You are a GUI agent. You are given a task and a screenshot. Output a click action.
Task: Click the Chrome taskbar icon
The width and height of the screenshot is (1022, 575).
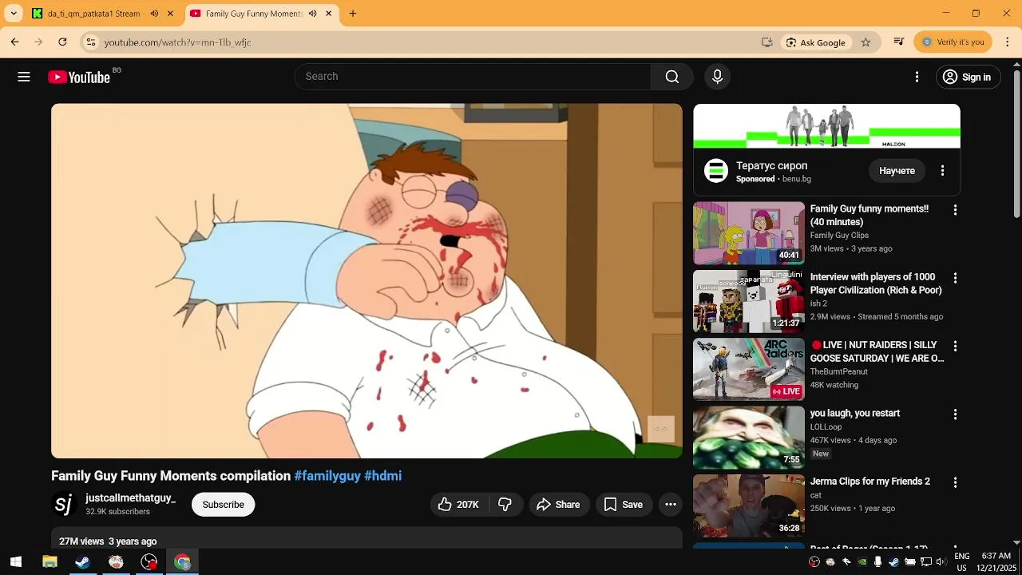183,562
